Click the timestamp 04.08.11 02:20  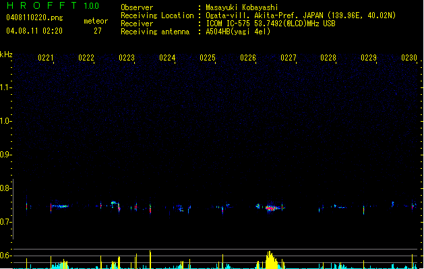[34, 31]
